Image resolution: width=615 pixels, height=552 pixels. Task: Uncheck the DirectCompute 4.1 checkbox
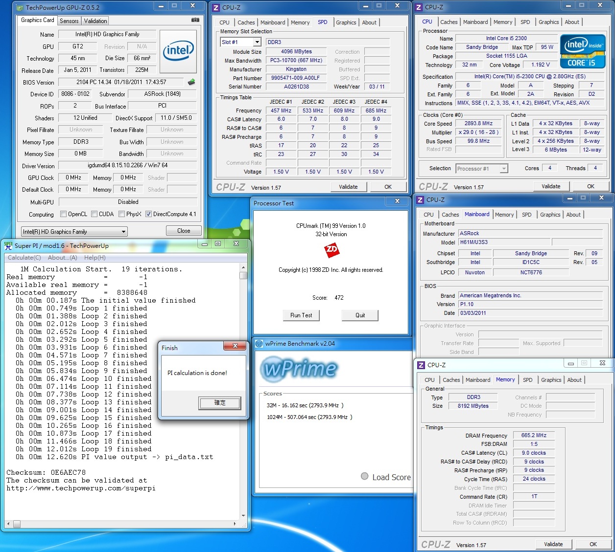148,214
